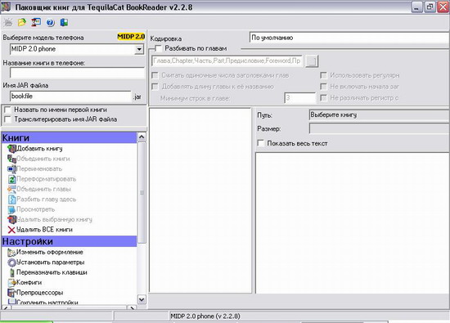This screenshot has height=323, width=450.
Task: Open the Кодировка combo box
Action: point(349,38)
